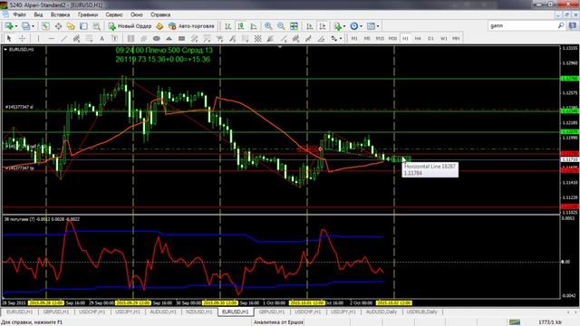Open the Вид menu
This screenshot has height=326, width=580.
coord(38,14)
